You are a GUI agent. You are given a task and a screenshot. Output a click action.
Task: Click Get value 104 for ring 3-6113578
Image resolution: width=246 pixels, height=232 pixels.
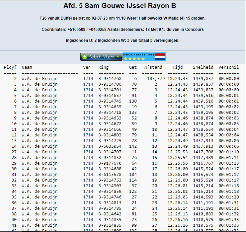(x=133, y=175)
